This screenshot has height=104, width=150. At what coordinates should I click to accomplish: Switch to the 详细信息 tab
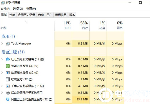point(61,15)
